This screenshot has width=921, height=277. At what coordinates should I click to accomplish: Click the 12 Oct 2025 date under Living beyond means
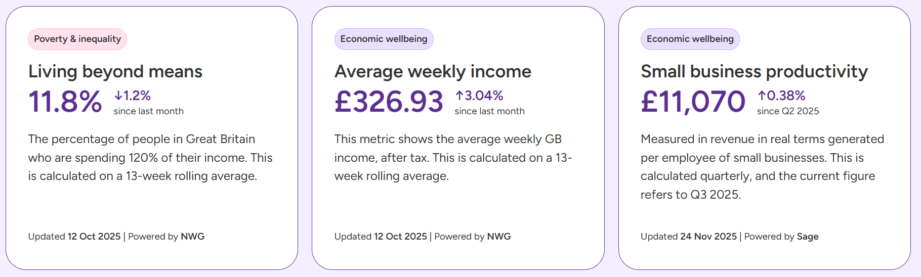pos(94,236)
